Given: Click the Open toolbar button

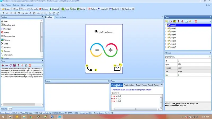Looking at the screenshot, I should pos(6,9).
